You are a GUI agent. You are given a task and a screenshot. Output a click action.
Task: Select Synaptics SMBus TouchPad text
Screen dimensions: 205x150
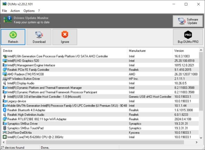[x=25, y=128]
